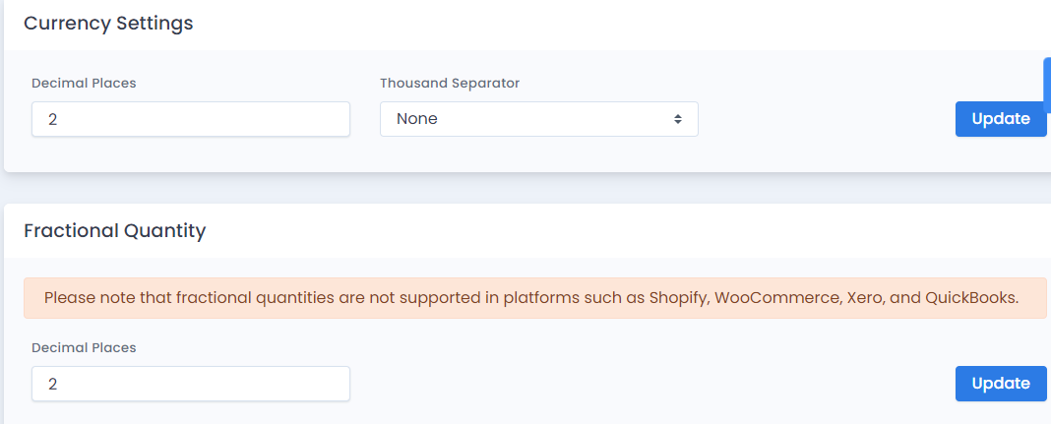This screenshot has height=424, width=1051.
Task: Click the Thousand Separator label
Action: click(450, 83)
